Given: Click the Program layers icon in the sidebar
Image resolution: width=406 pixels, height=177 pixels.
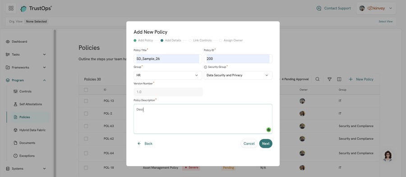Looking at the screenshot, I should pyautogui.click(x=8, y=80).
